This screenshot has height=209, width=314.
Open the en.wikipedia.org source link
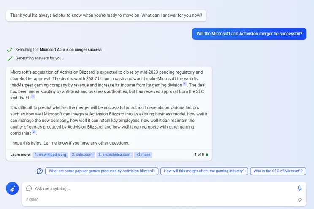click(x=51, y=155)
